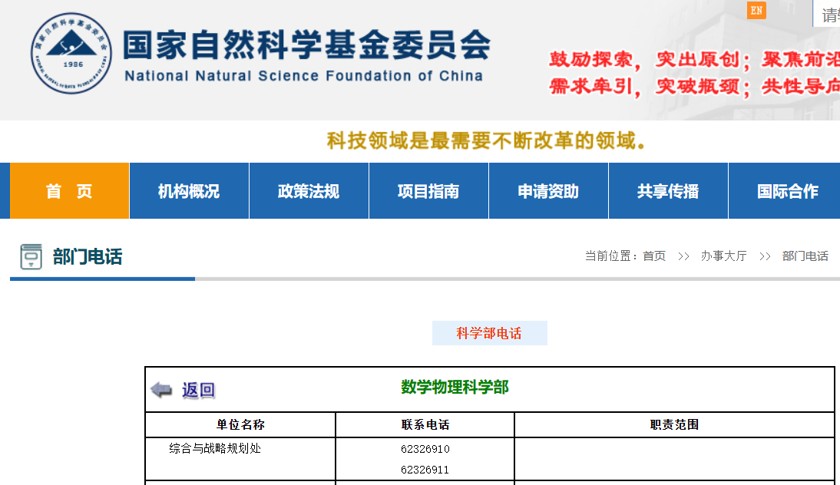
Task: Click the 单位名称 column header
Action: pos(240,424)
